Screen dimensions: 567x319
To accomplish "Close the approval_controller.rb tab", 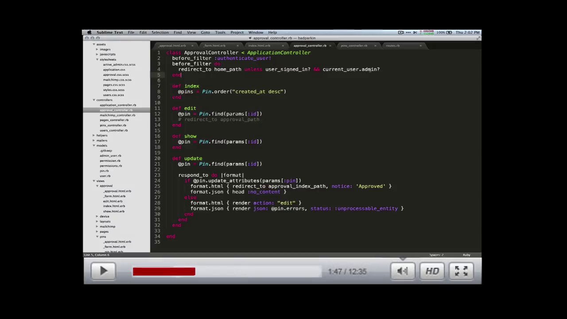I will click(330, 46).
